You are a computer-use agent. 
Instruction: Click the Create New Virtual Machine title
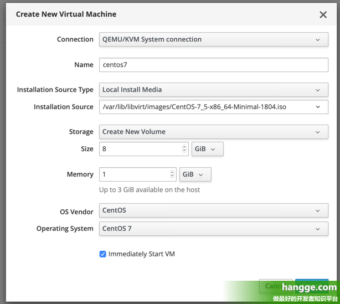[66, 14]
